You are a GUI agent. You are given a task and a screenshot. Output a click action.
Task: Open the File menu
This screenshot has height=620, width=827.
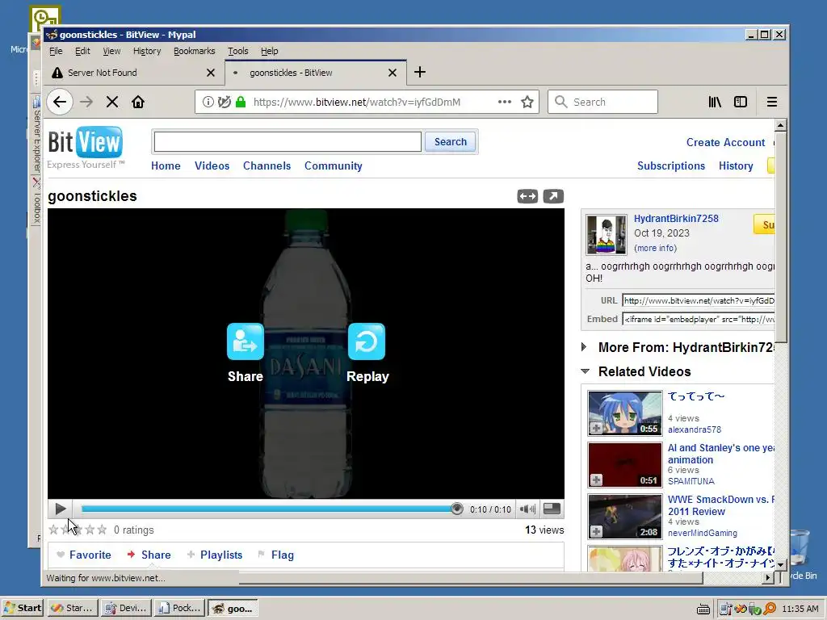click(56, 51)
